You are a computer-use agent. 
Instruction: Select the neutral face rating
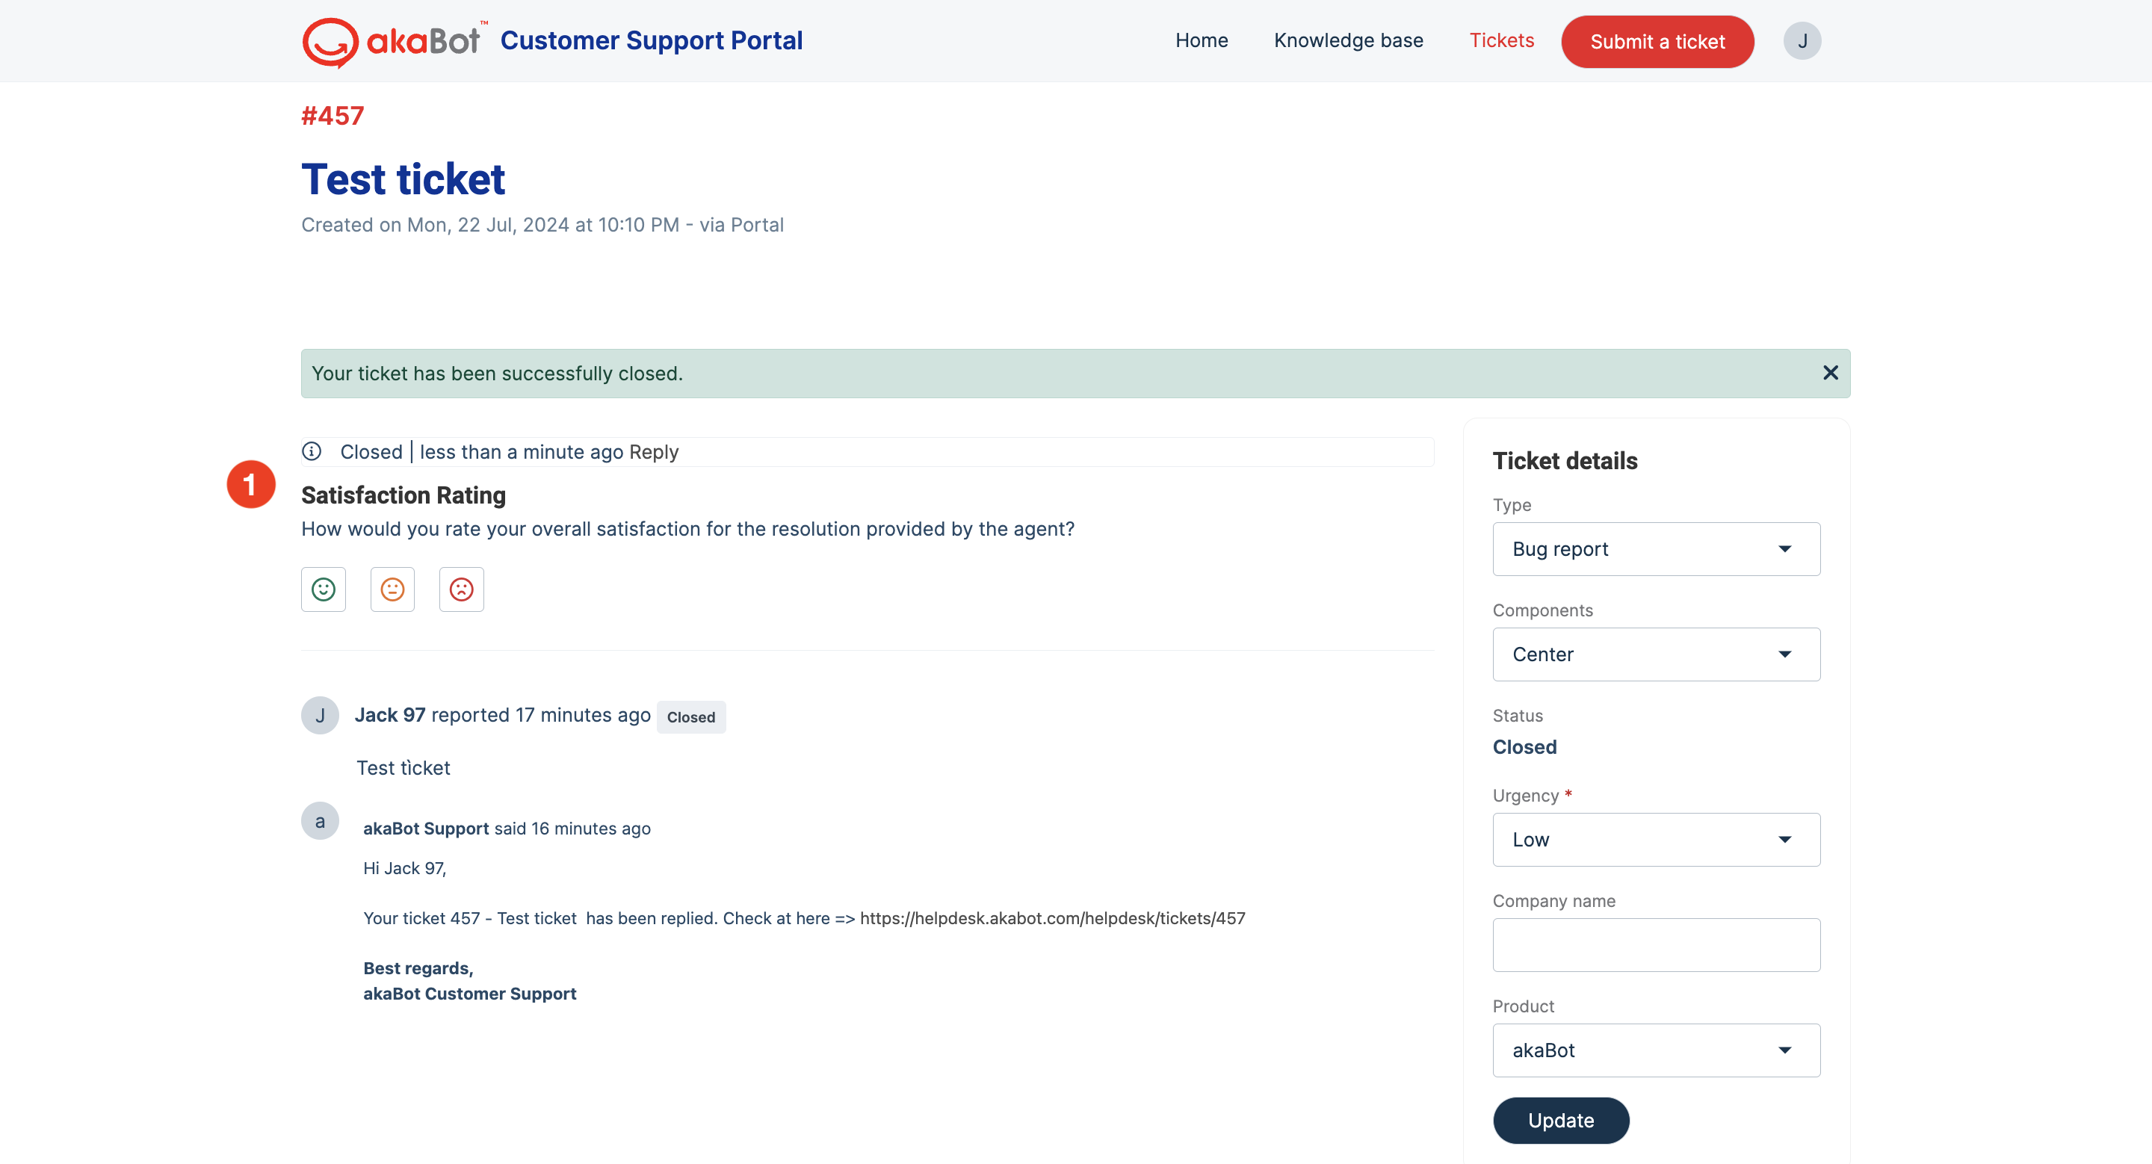(x=392, y=589)
